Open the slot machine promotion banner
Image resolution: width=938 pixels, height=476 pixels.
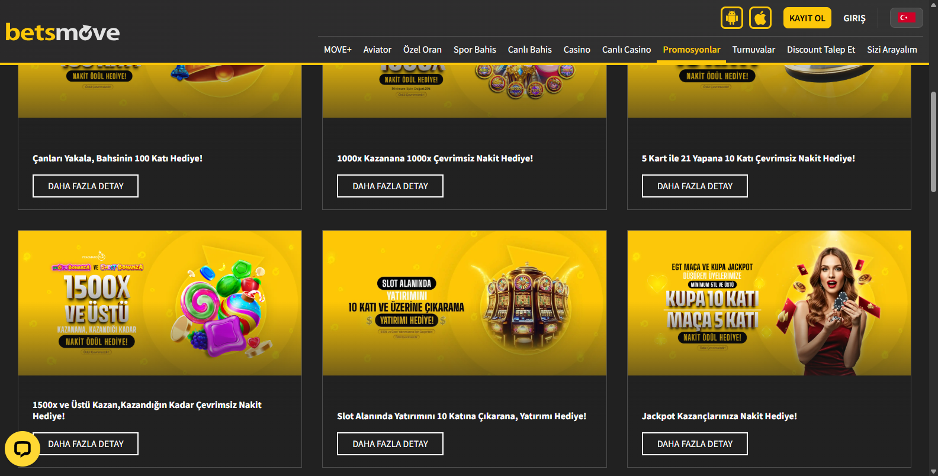[x=464, y=303]
